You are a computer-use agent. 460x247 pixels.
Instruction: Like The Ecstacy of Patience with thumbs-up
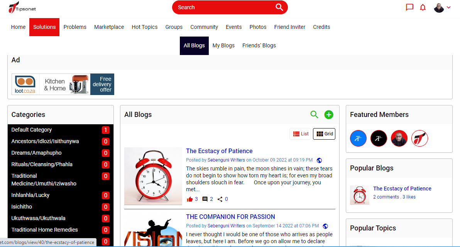pyautogui.click(x=189, y=199)
